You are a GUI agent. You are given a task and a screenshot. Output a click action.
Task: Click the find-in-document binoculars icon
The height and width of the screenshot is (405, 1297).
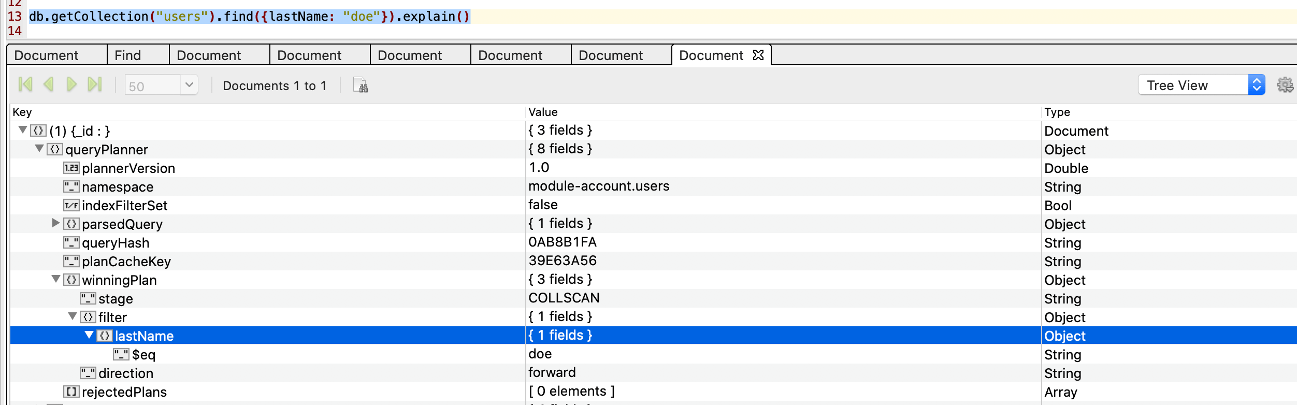360,85
